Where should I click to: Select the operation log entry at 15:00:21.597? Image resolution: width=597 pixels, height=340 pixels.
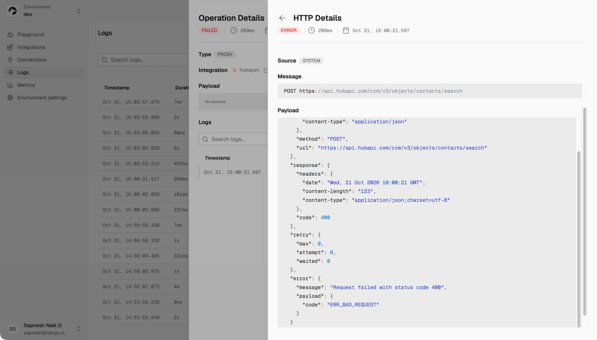point(233,172)
